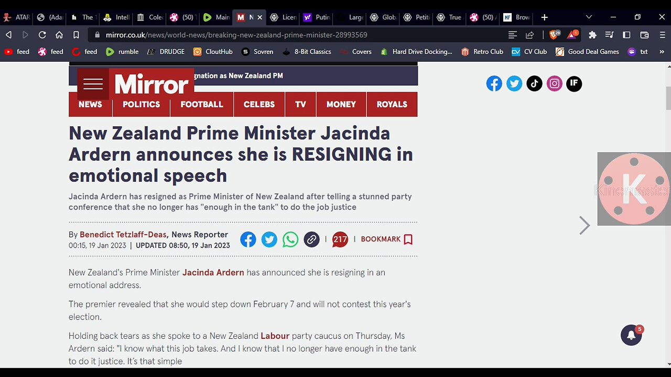
Task: Open the 8-Bit Classics bookmark
Action: coord(307,52)
